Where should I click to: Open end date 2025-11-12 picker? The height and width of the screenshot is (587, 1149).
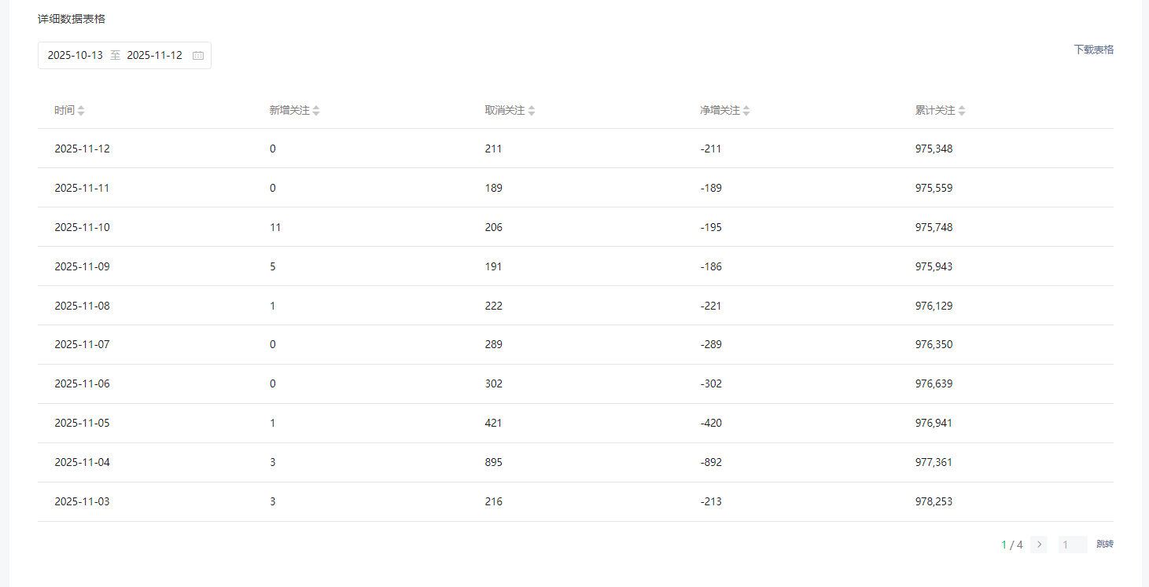click(x=154, y=56)
